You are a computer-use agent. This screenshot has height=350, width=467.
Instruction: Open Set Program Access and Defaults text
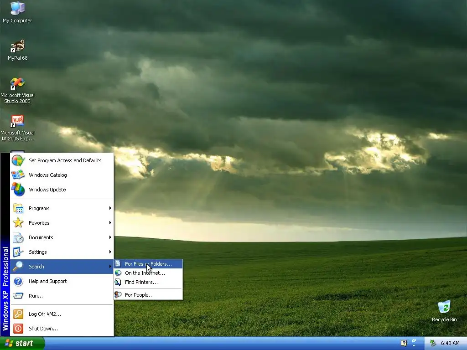coord(65,160)
